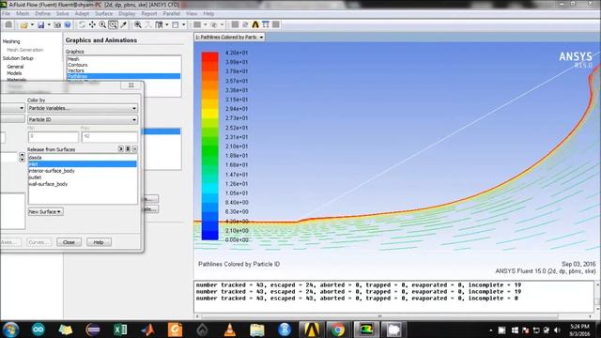Open Excel from the taskbar
This screenshot has height=338, width=601.
click(x=120, y=330)
